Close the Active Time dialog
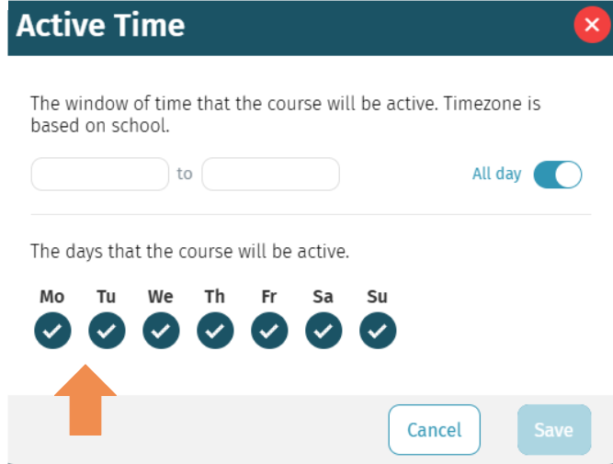This screenshot has height=464, width=613. (x=591, y=25)
